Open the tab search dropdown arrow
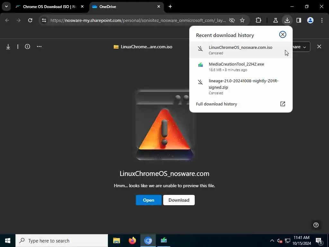Image resolution: width=329 pixels, height=247 pixels. point(6,6)
